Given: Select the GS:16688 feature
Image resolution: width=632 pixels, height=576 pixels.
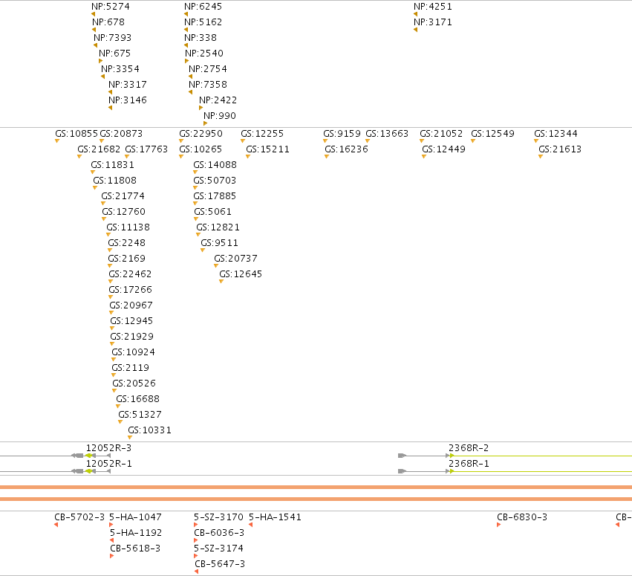Looking at the screenshot, I should [138, 399].
